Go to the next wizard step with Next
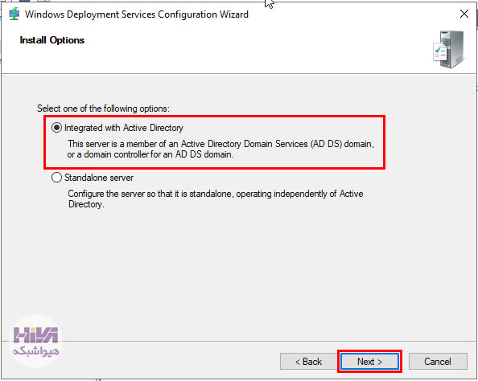Viewport: 478px width, 381px height. 369,362
